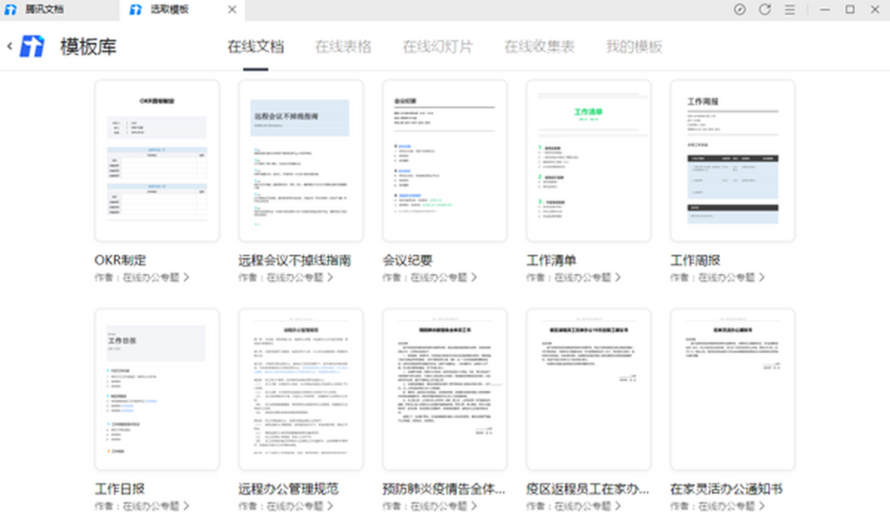890x529 pixels.
Task: Expand the author chevron under OKR制定
Action: 186,278
